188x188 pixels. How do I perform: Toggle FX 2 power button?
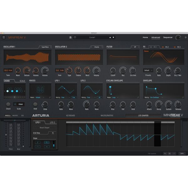[163, 47]
